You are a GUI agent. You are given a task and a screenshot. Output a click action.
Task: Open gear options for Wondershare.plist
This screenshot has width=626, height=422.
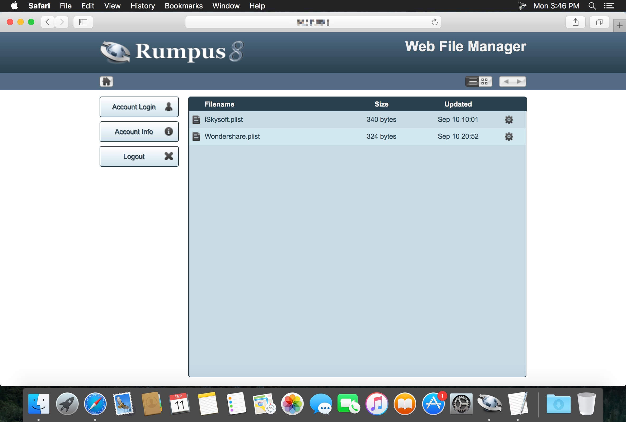point(508,137)
